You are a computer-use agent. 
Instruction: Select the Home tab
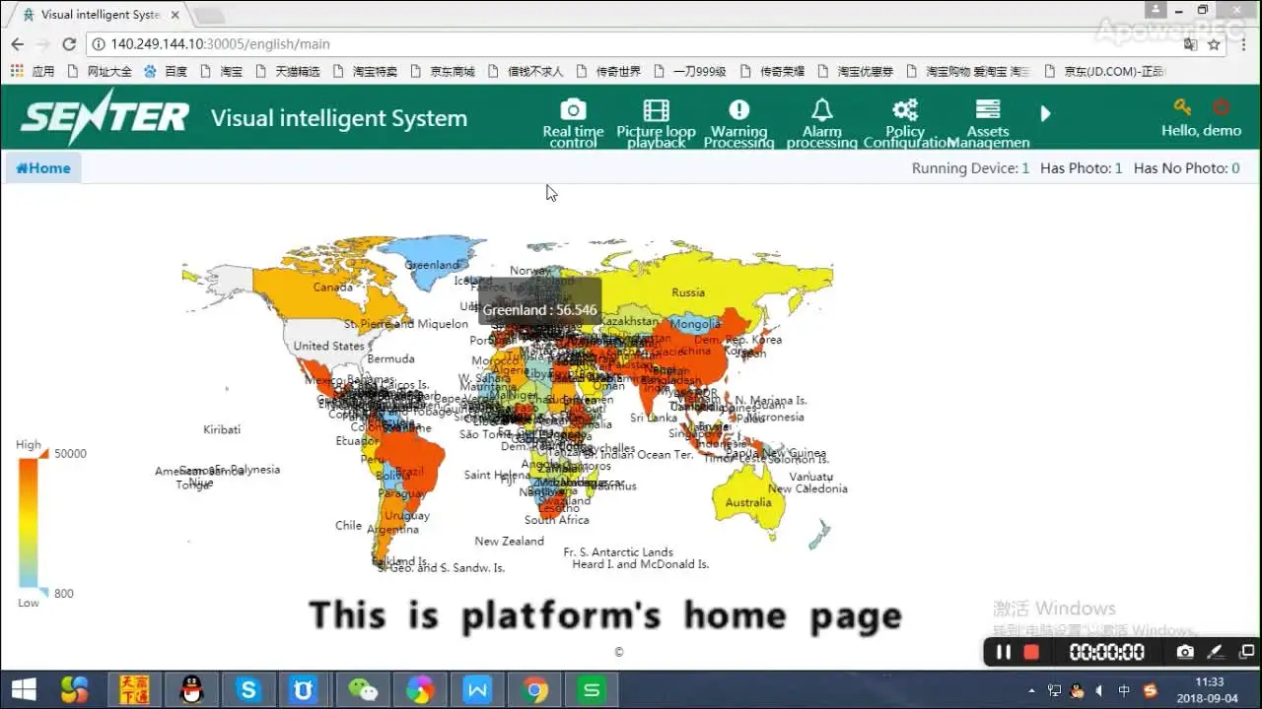click(x=43, y=168)
